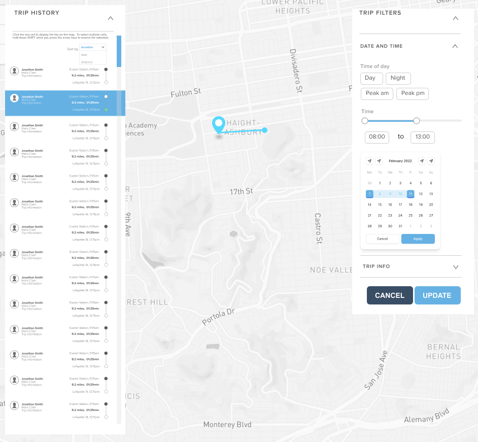Click the Euston Station origin dot on the first trip
478x442 pixels.
[x=106, y=70]
